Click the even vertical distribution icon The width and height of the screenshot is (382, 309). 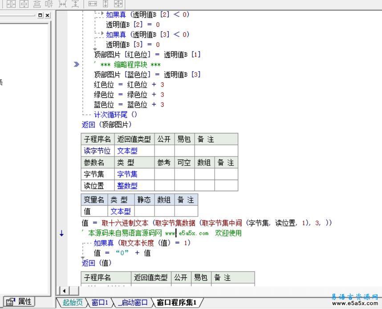coord(37,4)
